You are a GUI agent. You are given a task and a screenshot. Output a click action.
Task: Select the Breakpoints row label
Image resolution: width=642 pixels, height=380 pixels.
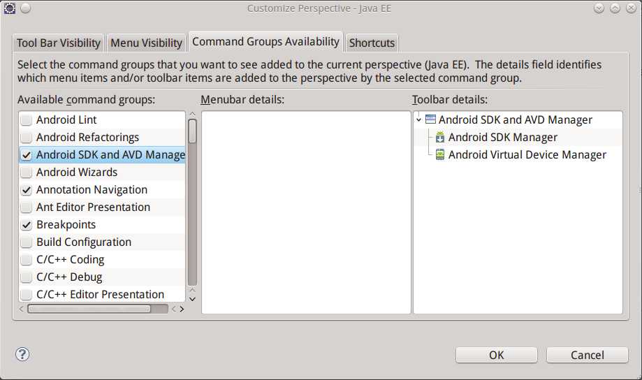66,224
